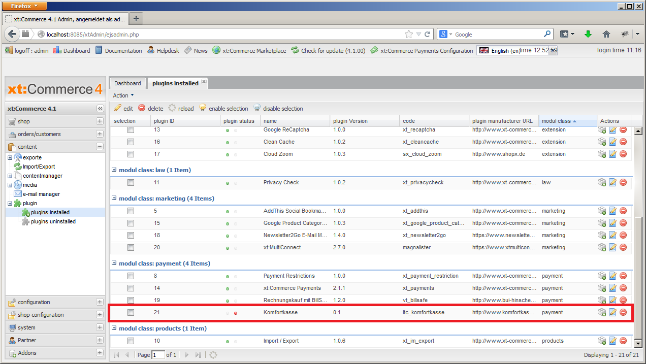Viewport: 646px width, 364px height.
Task: Bookmark this page with the star icon
Action: pos(408,34)
